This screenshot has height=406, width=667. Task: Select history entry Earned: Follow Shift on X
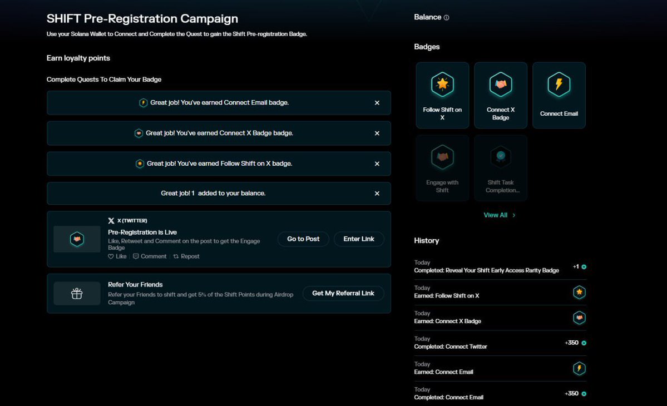tap(500, 292)
